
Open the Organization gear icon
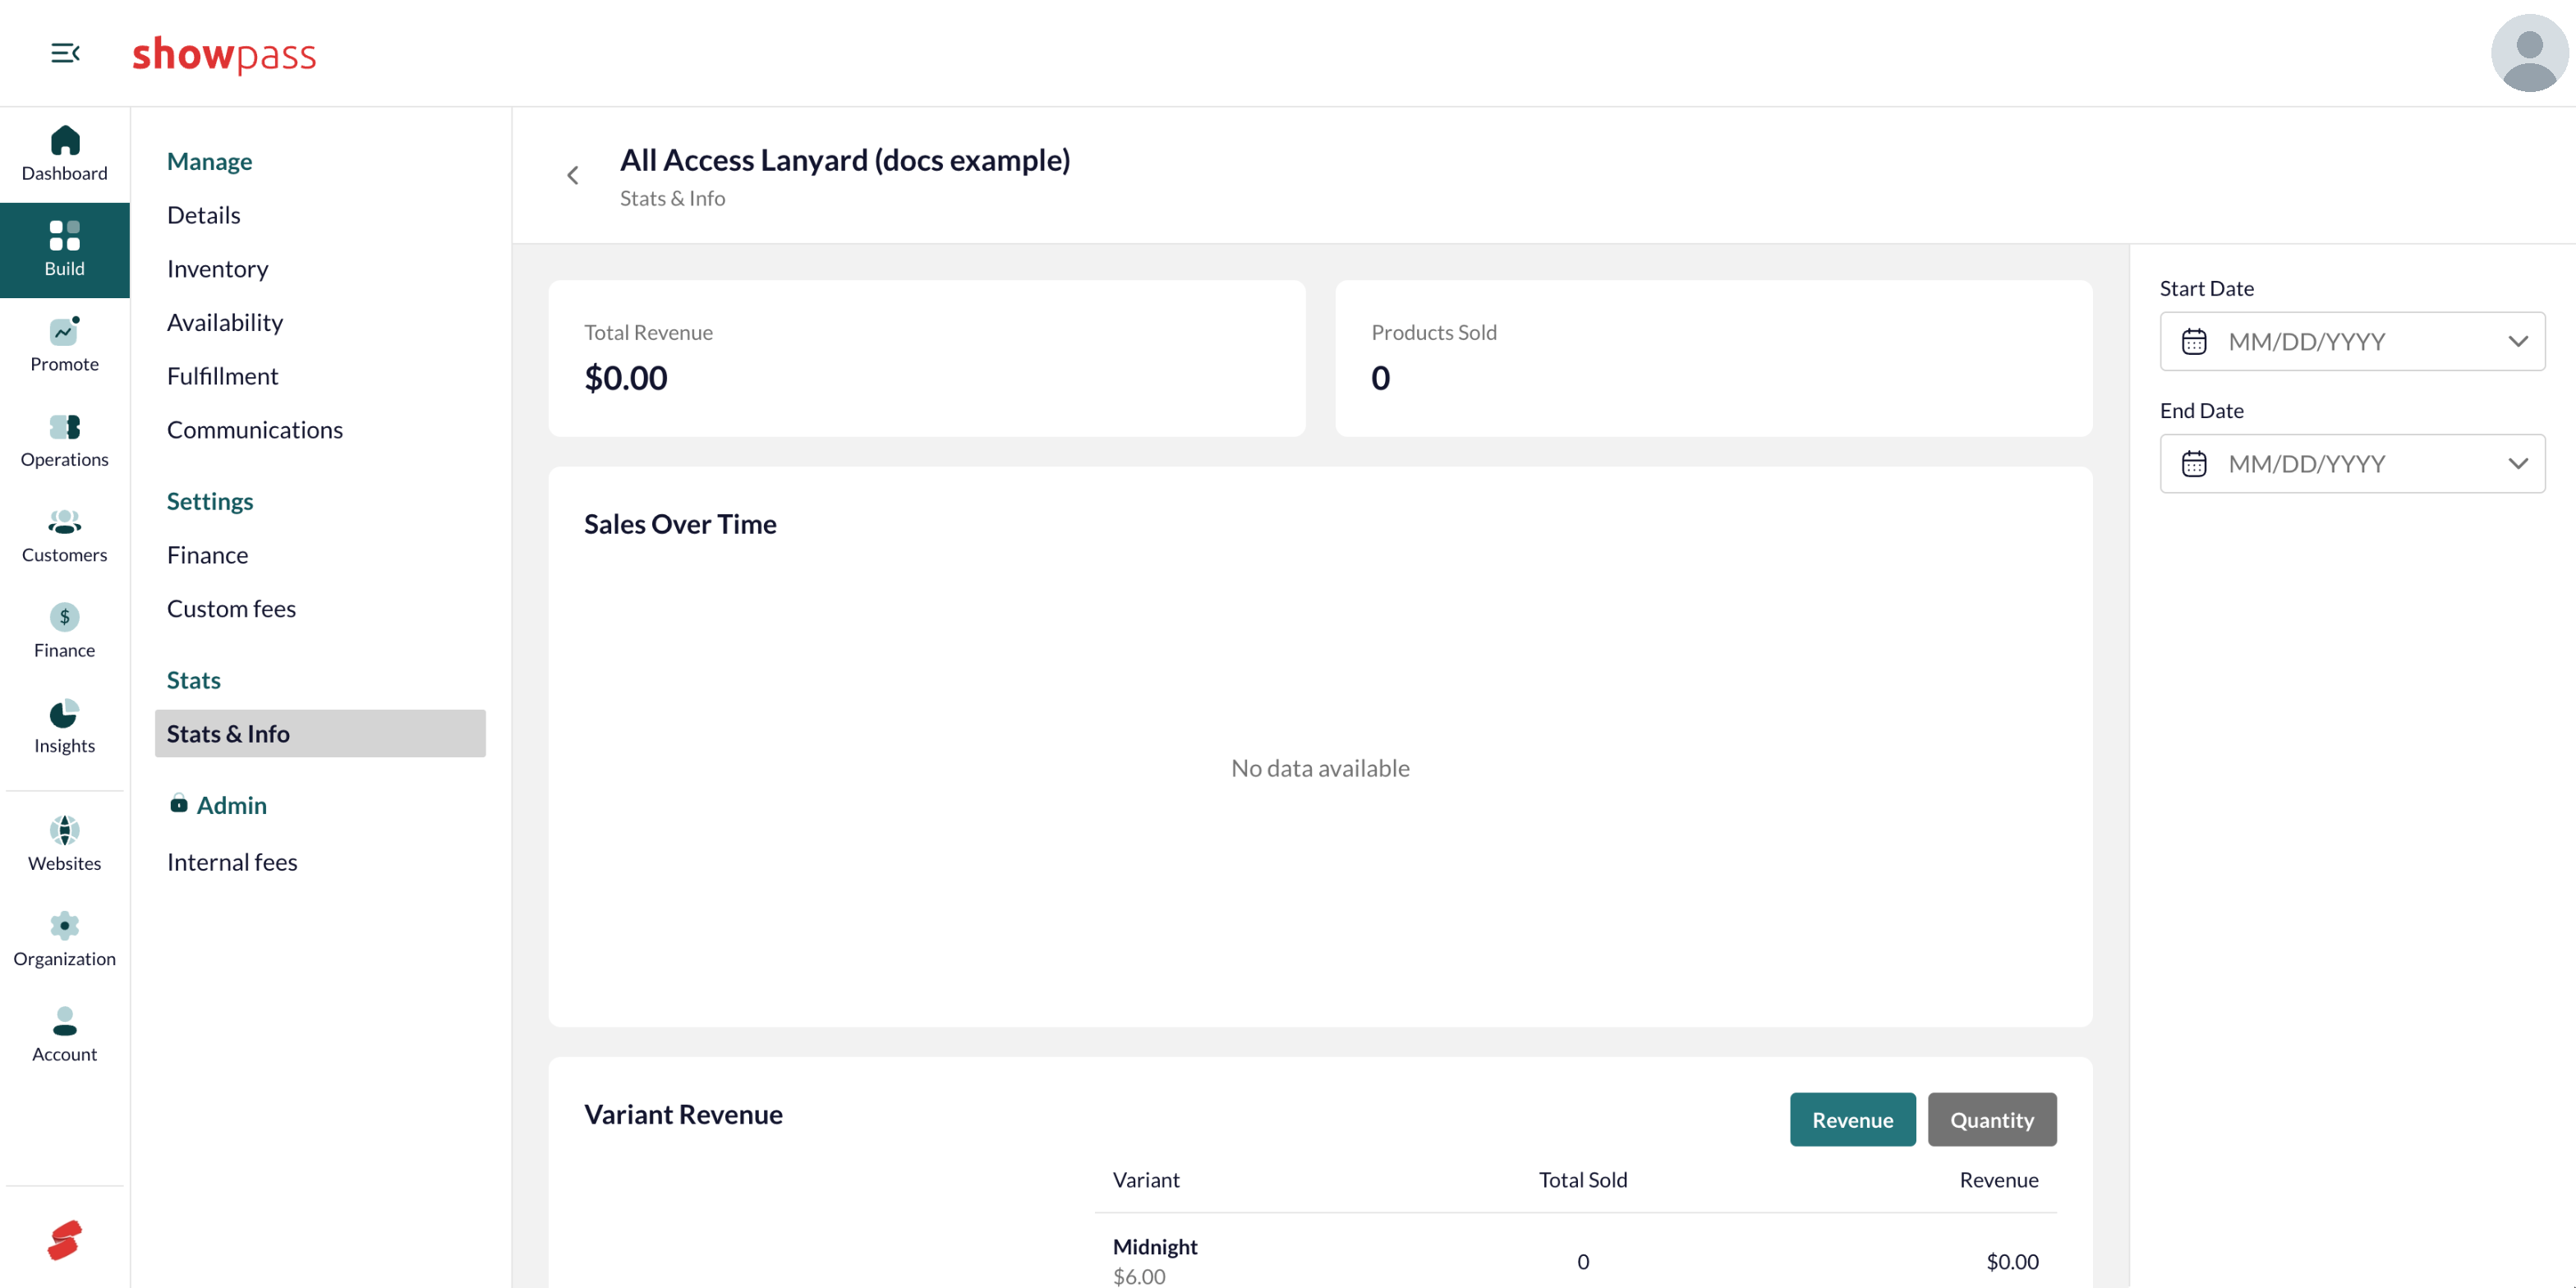pyautogui.click(x=65, y=926)
